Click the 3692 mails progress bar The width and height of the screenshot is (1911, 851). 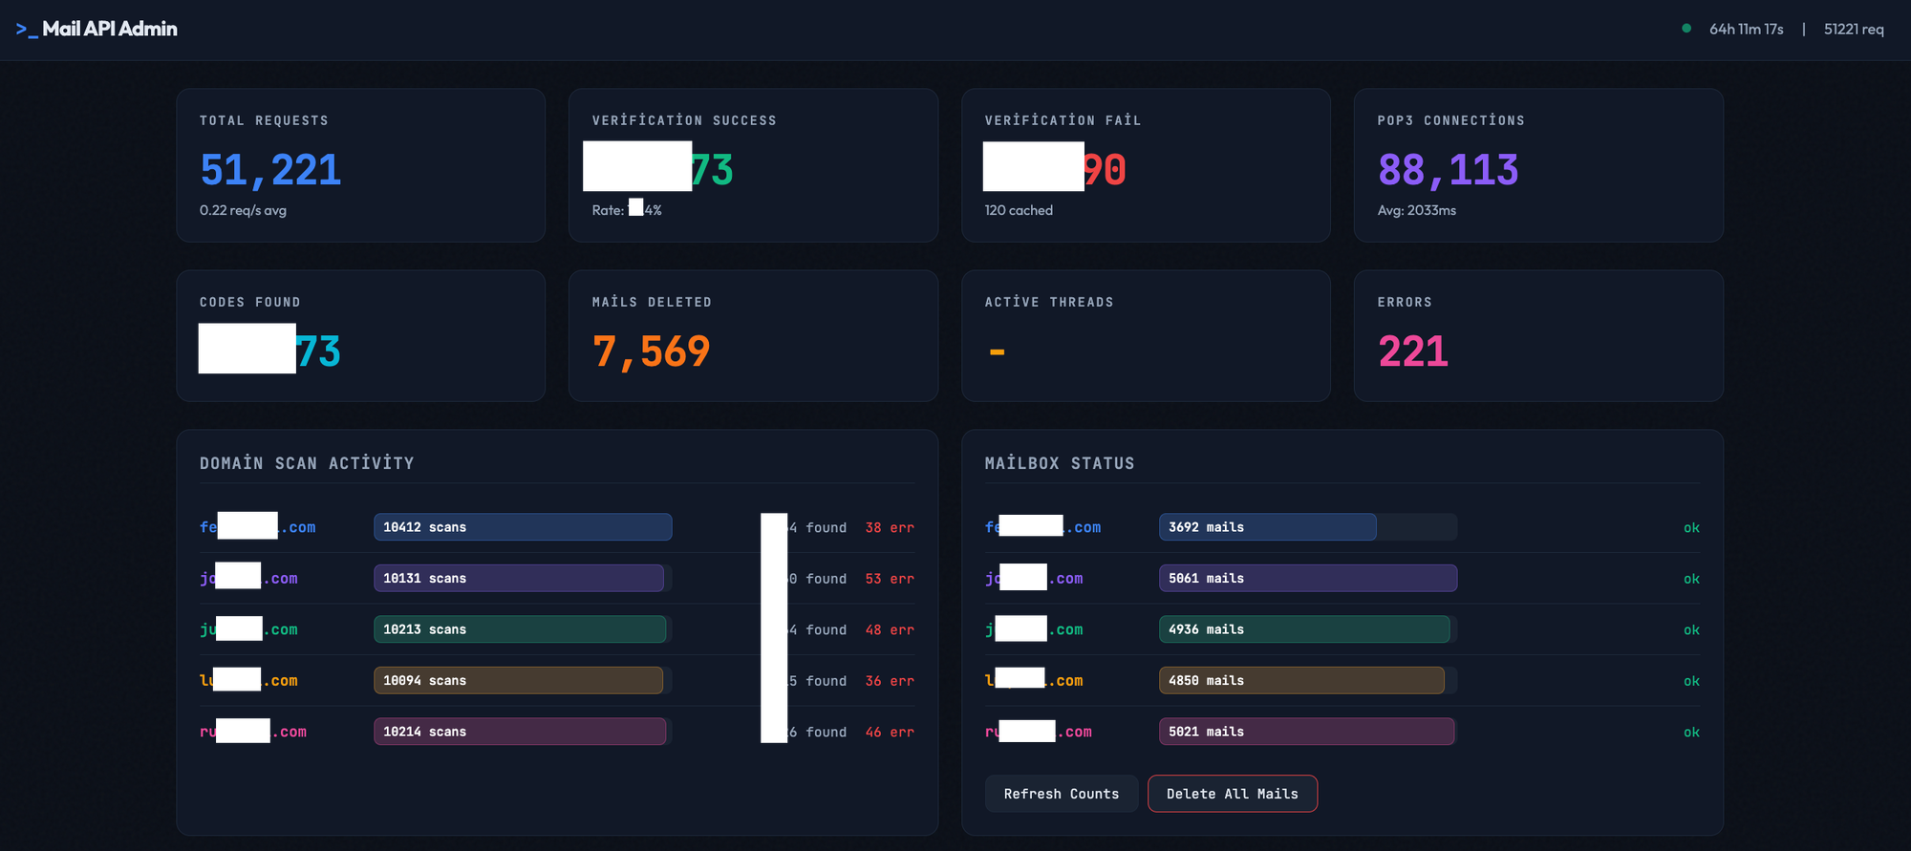tap(1267, 527)
